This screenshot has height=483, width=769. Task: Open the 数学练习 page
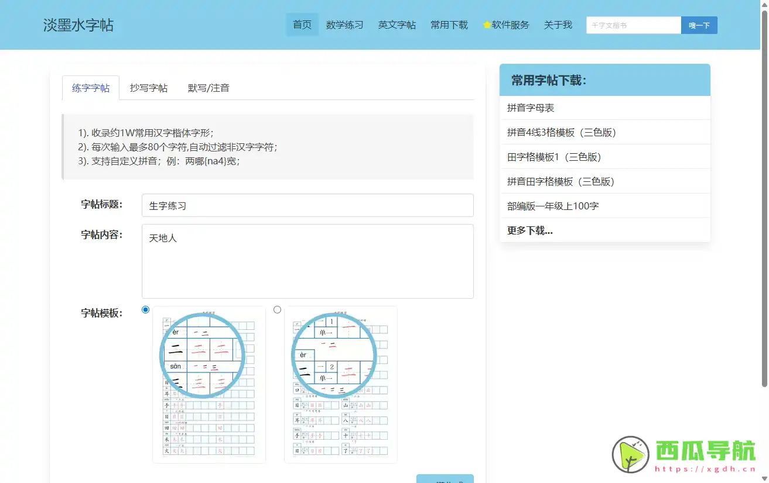pyautogui.click(x=345, y=25)
